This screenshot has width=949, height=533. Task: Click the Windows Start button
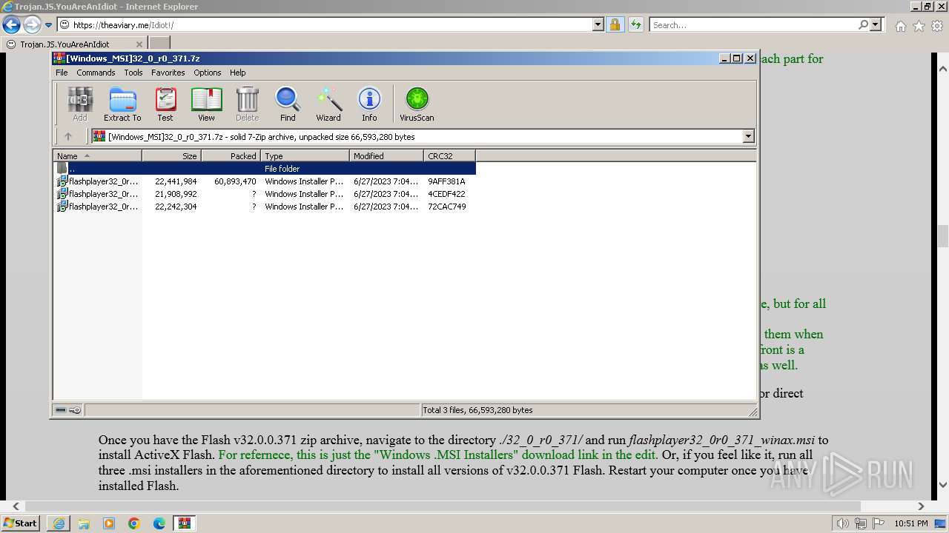pos(21,523)
